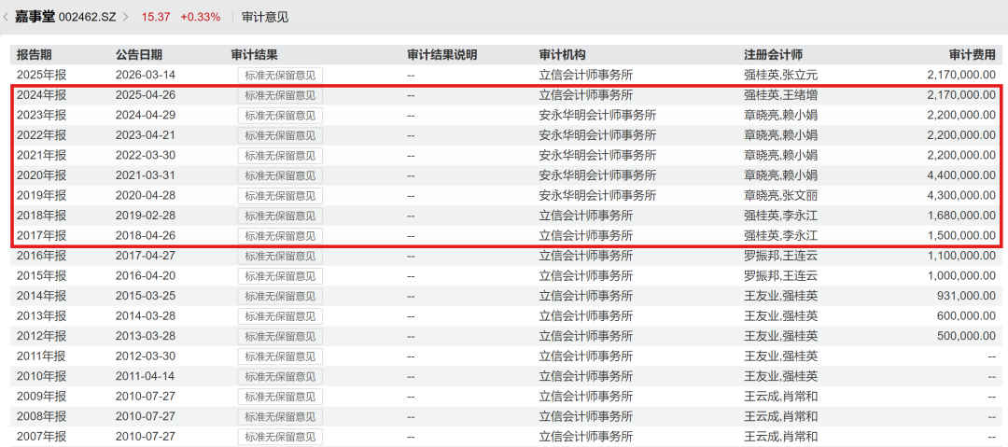This screenshot has height=447, width=1008.
Task: Open 标准无保留意见 for the 2010年报 row
Action: [280, 375]
